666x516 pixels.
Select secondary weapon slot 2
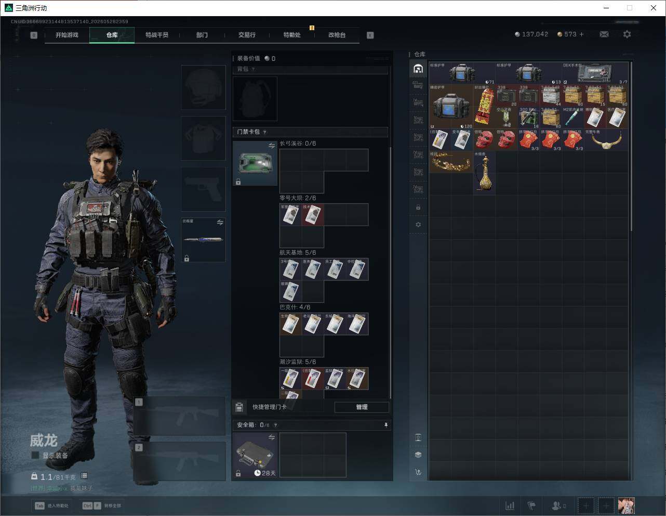click(180, 461)
